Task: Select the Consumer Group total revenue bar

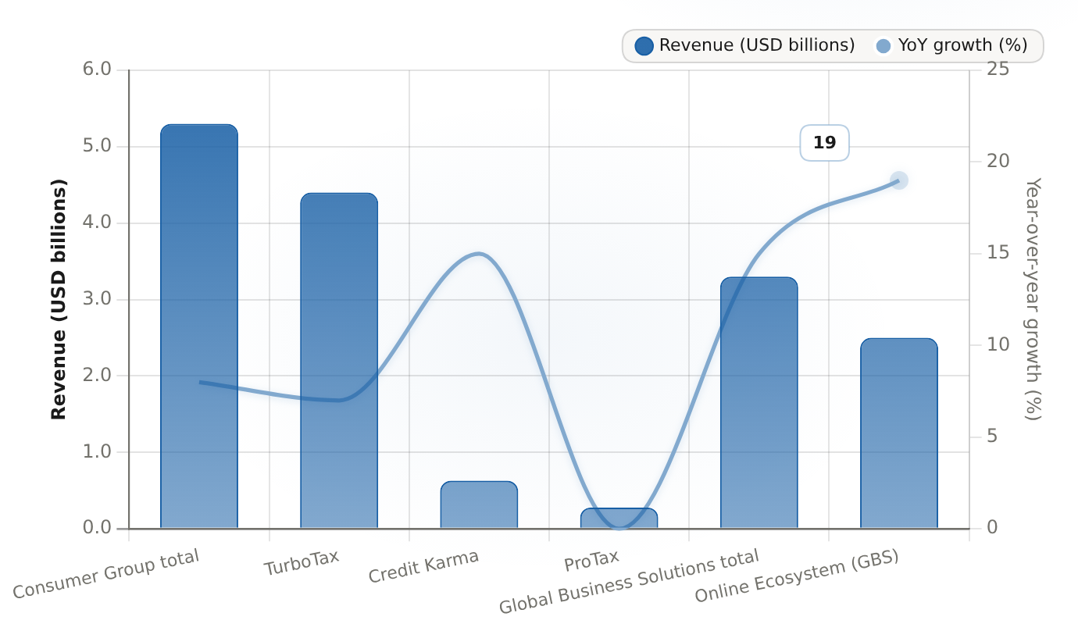Action: (199, 326)
